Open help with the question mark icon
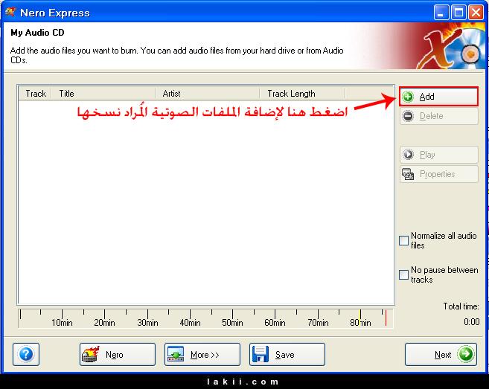 coord(26,354)
